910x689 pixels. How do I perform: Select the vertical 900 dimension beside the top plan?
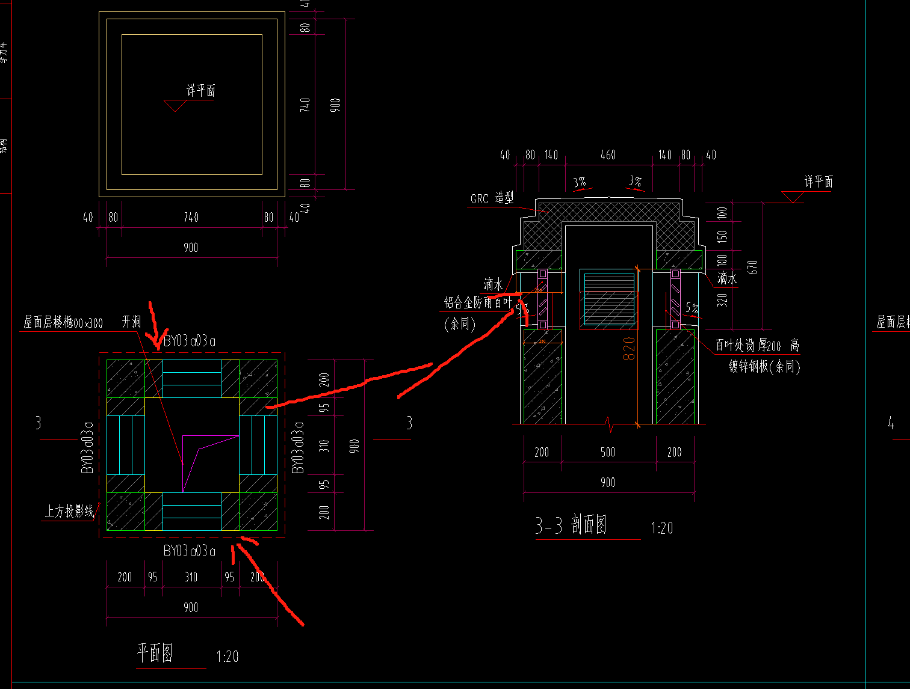(336, 105)
